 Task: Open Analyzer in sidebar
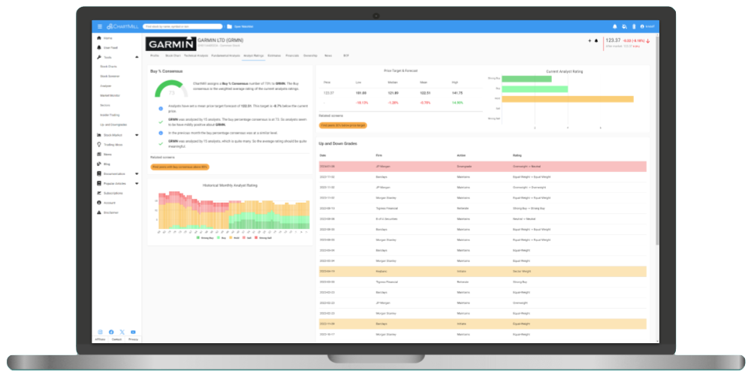click(x=105, y=86)
